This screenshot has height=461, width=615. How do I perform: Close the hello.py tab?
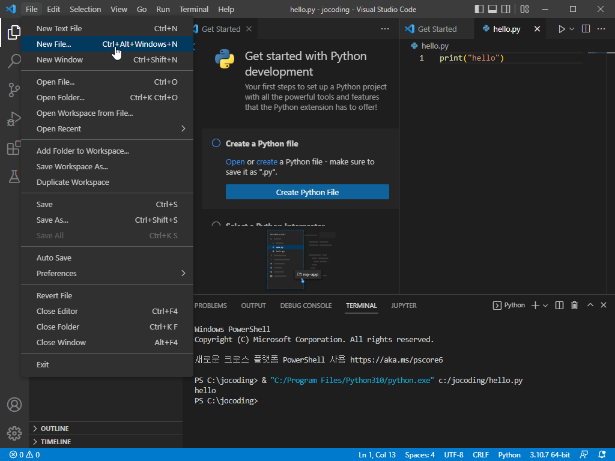[537, 29]
